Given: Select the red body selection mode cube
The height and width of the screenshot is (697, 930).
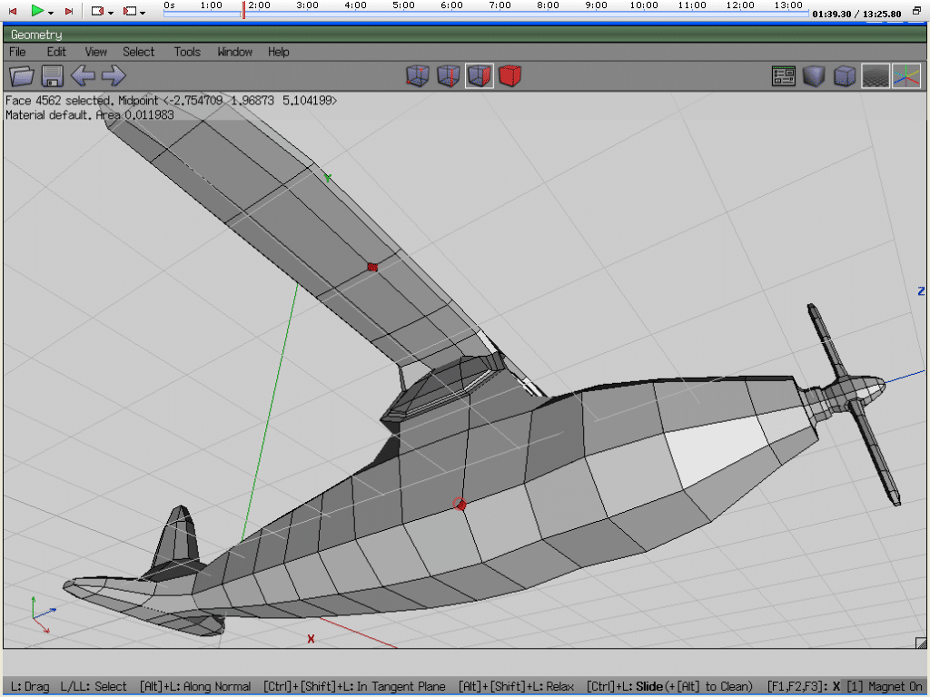Looking at the screenshot, I should tap(510, 76).
